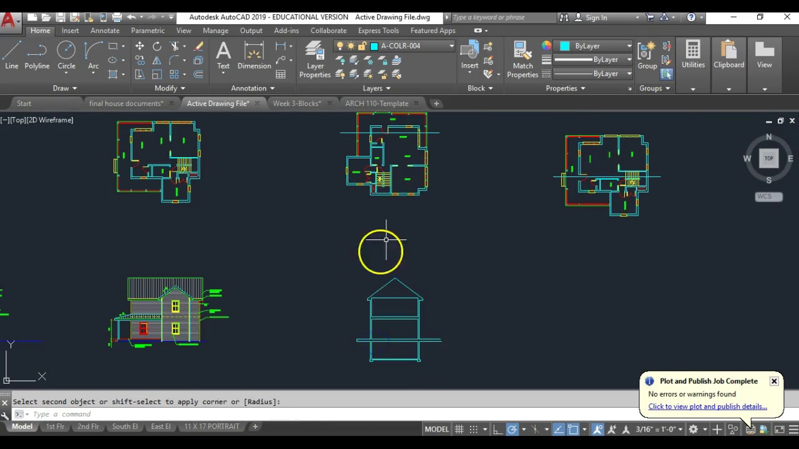Click the Rectangle tool icon
Viewport: 799px width, 449px height.
coord(113,46)
